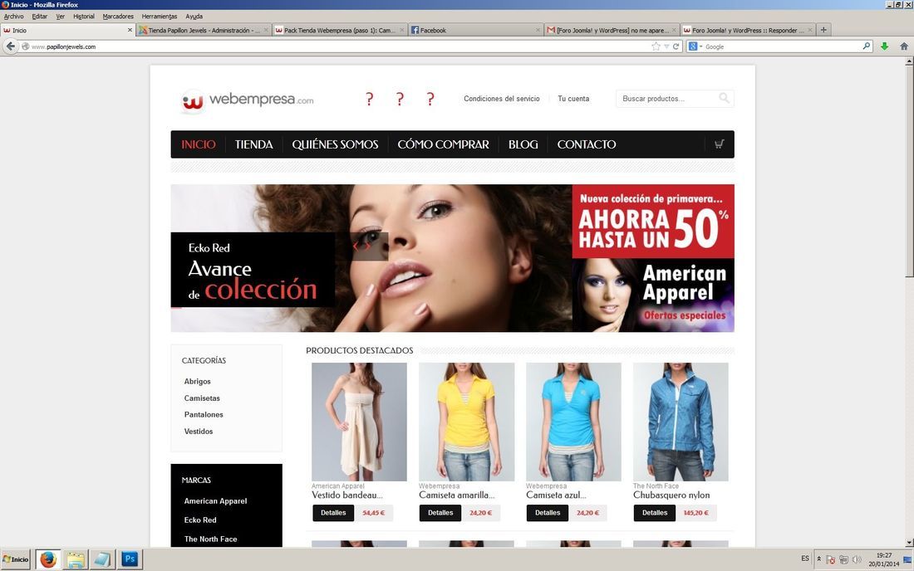Screen dimensions: 914x571
Task: Select Abrigos category
Action: pyautogui.click(x=198, y=381)
